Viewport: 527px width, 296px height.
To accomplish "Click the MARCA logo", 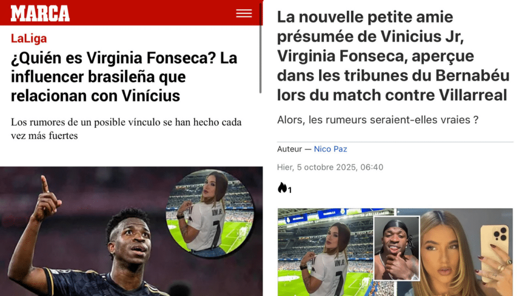I will tap(40, 13).
